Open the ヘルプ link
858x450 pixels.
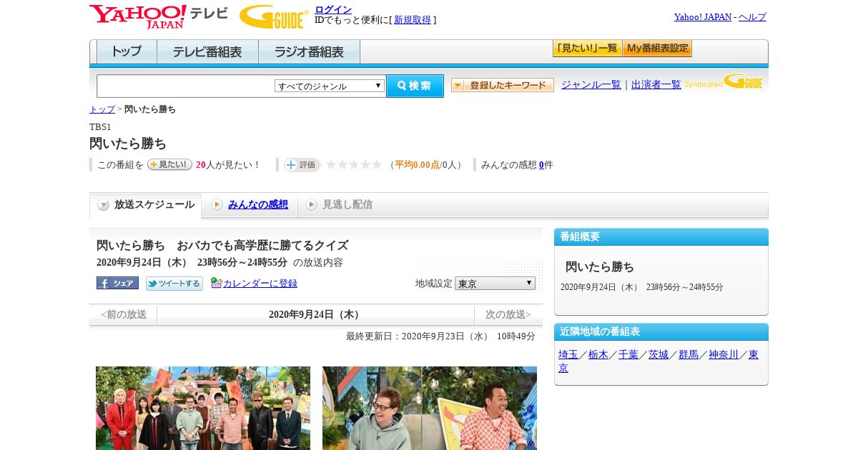(752, 16)
